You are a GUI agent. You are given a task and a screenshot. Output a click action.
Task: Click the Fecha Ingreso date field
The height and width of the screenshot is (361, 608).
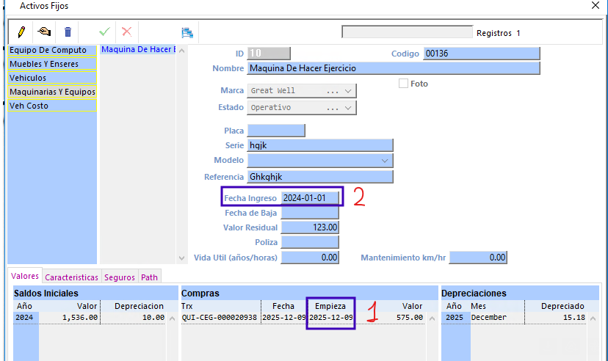[310, 198]
